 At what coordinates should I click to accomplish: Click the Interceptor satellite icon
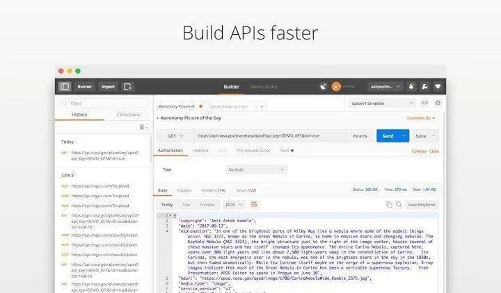323,86
